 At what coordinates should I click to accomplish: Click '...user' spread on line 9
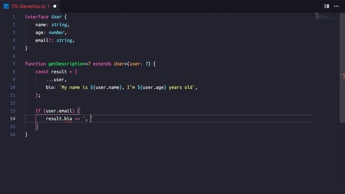tap(55, 79)
